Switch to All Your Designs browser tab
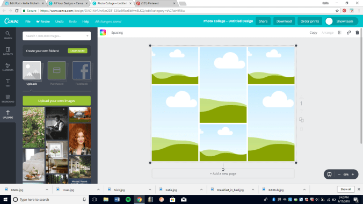The width and height of the screenshot is (363, 204). click(68, 3)
